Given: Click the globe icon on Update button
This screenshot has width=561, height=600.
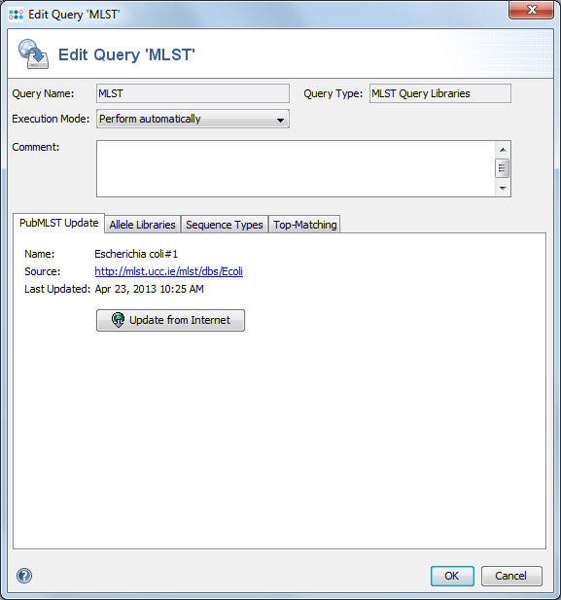Looking at the screenshot, I should pos(119,320).
